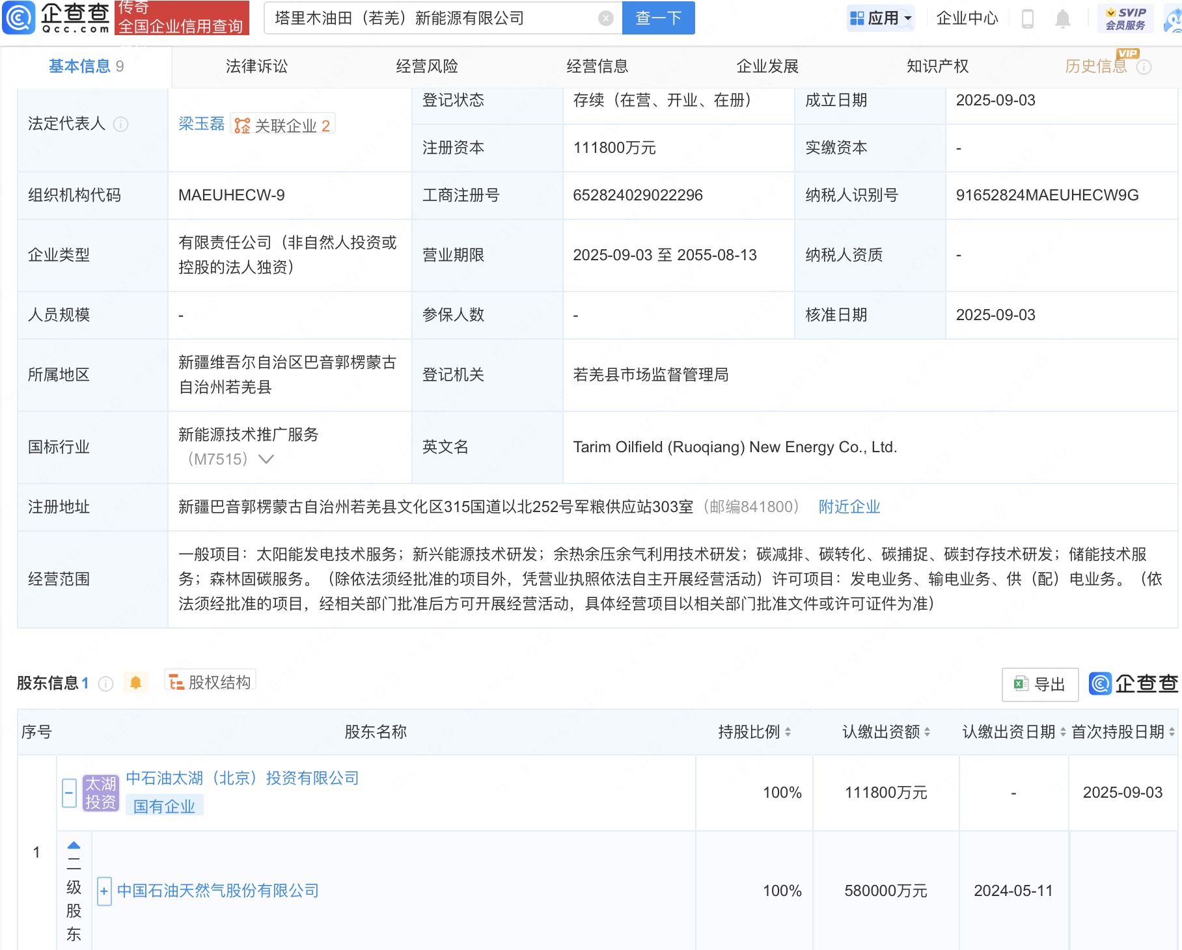Open 中石油太湖（北京）投资有限公司 link
1182x950 pixels.
tap(242, 778)
